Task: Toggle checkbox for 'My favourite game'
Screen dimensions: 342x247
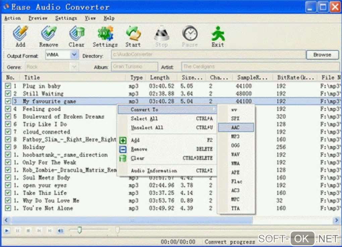Action: click(8, 101)
